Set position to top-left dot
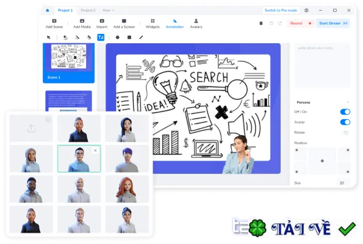 click(x=297, y=150)
